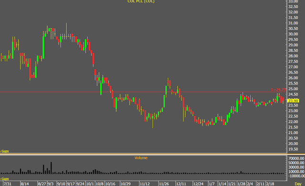
Task: Click the Gaps label in the price pane
Action: pos(5,151)
